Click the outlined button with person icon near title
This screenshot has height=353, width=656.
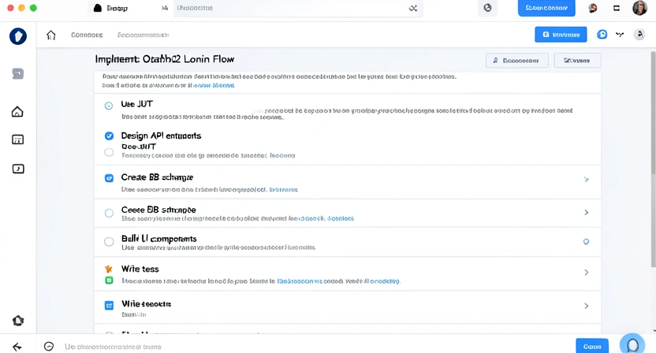point(516,61)
